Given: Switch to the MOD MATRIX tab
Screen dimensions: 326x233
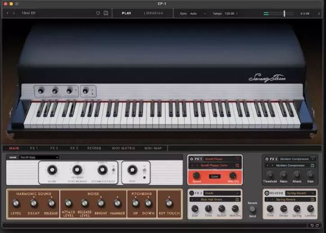Looking at the screenshot, I should point(124,148).
